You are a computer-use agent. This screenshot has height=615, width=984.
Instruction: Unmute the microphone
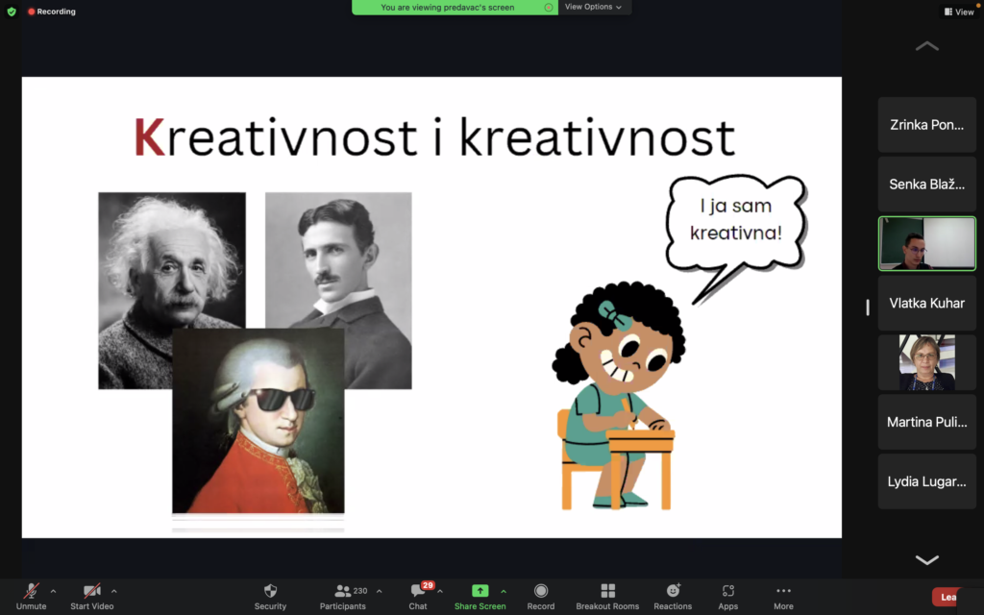tap(31, 596)
